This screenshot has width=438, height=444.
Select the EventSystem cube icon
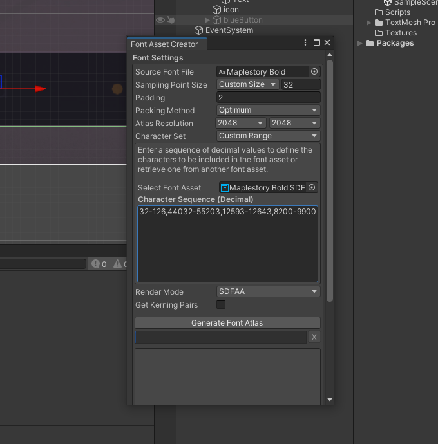click(198, 30)
